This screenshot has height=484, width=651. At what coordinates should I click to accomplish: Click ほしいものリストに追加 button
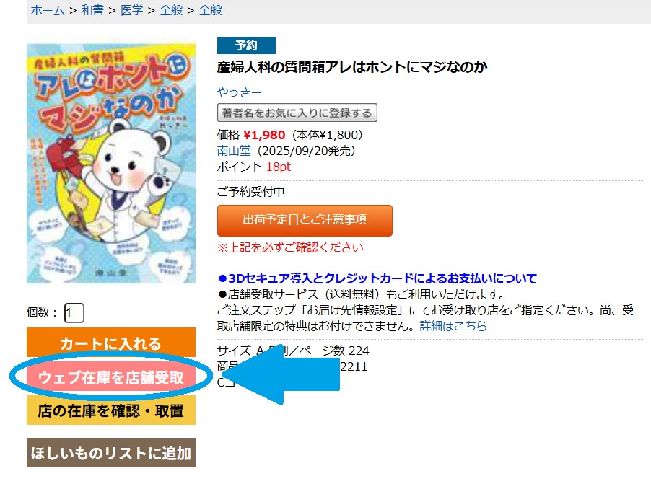pos(111,452)
